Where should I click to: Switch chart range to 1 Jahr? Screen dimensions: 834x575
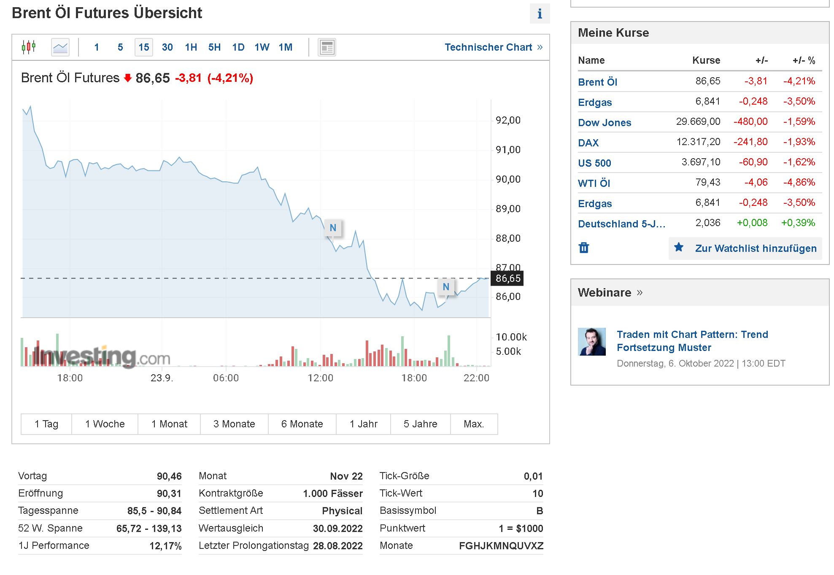[x=364, y=424]
